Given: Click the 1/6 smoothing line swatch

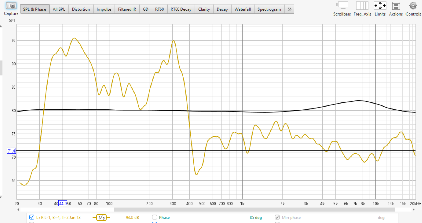Looking at the screenshot, I should pos(102,218).
